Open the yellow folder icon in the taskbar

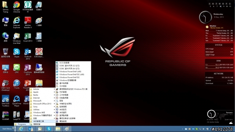[x=58, y=129]
